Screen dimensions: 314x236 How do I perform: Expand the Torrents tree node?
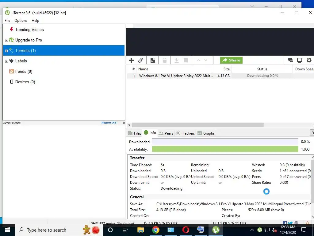[6, 51]
